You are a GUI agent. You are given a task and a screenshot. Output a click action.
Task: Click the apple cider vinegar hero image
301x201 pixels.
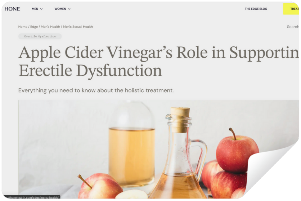point(158,149)
